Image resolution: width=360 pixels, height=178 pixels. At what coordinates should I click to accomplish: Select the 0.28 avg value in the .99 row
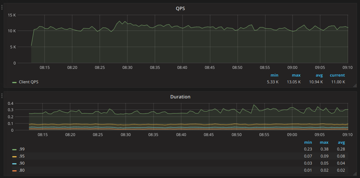click(341, 149)
